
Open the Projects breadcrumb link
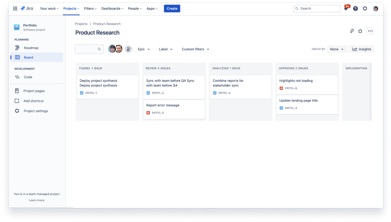pos(81,24)
